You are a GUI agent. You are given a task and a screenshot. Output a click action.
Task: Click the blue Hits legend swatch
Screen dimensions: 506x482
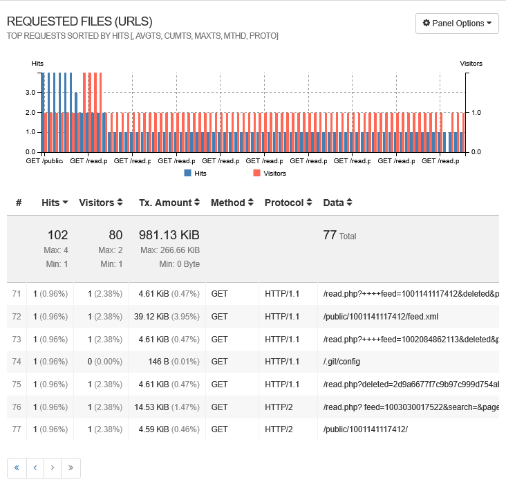tap(187, 173)
